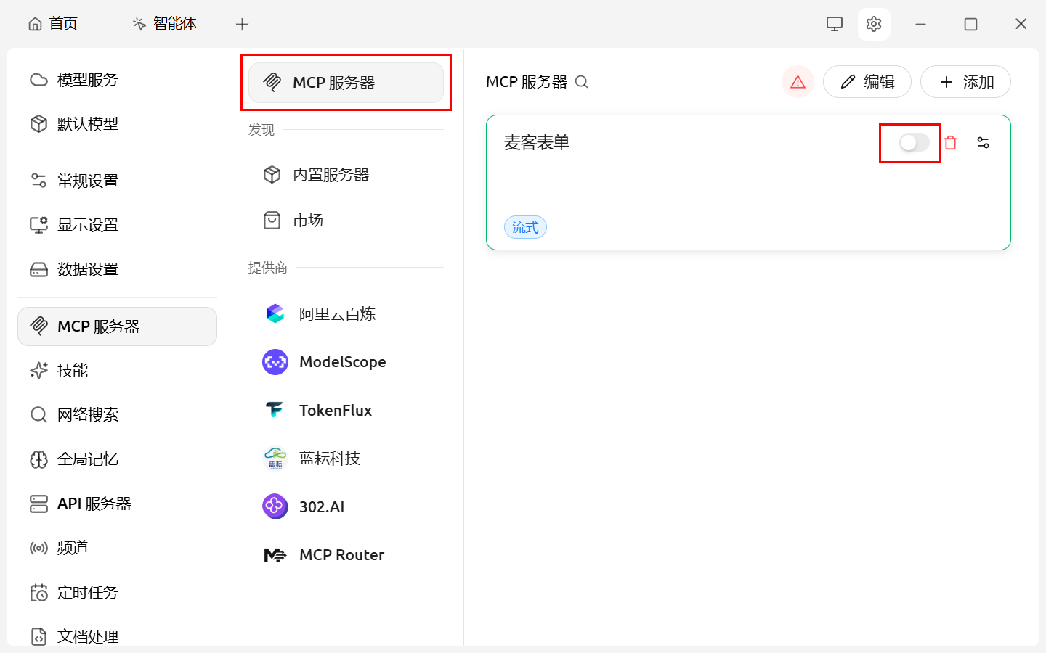This screenshot has width=1046, height=653.
Task: Click the monitor display icon in title bar
Action: click(835, 24)
